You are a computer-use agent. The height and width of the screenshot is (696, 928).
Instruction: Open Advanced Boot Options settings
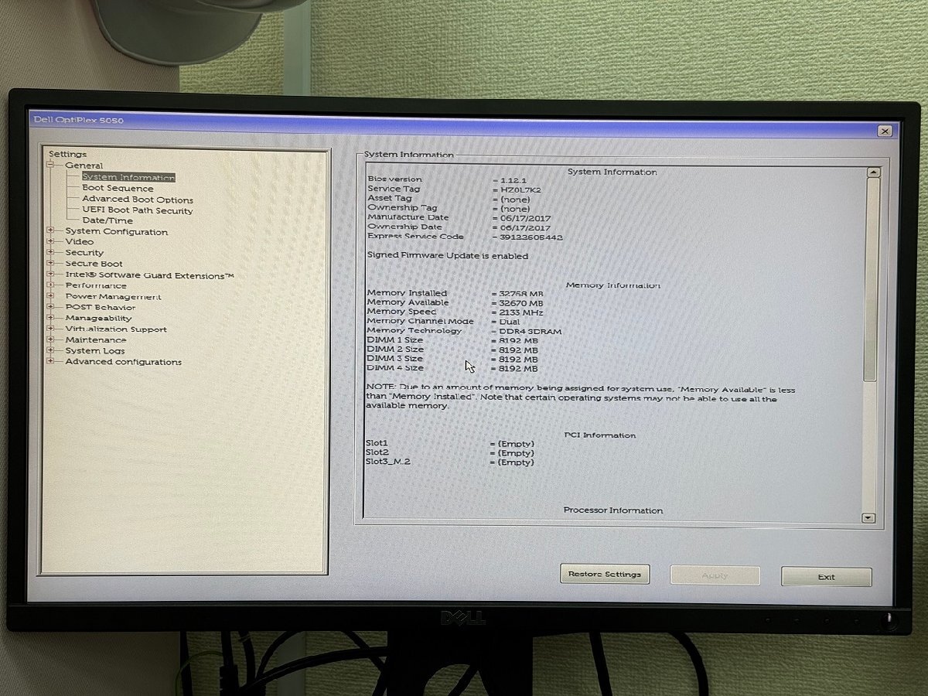point(137,198)
